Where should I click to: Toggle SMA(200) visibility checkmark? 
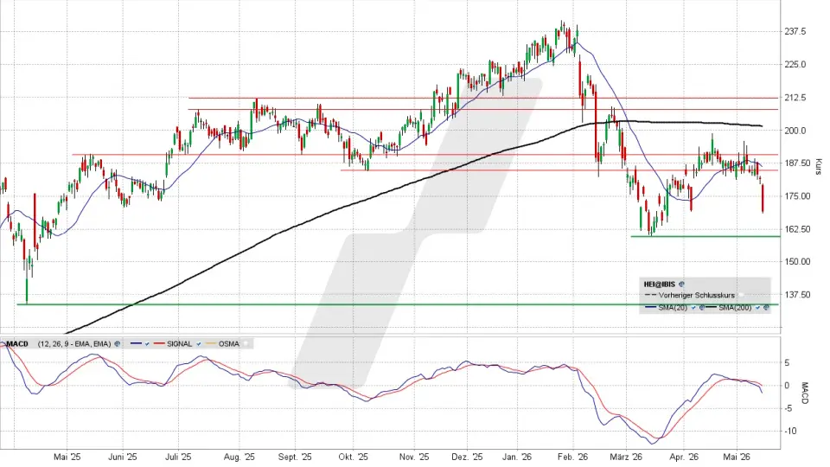click(x=757, y=308)
